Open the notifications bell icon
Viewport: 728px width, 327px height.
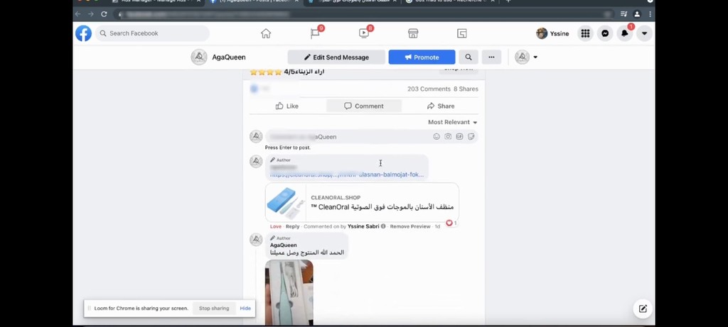coord(625,33)
